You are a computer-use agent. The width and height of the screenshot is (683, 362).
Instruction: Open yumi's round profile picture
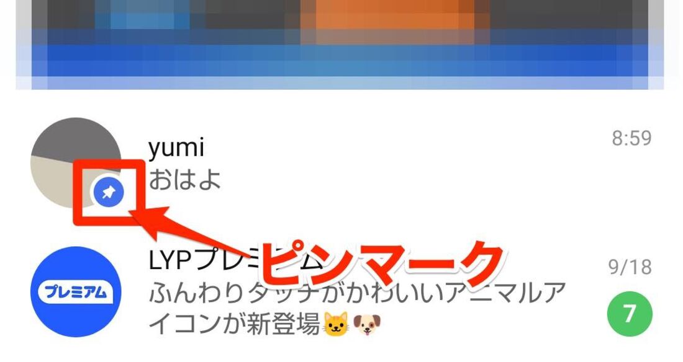click(x=76, y=163)
